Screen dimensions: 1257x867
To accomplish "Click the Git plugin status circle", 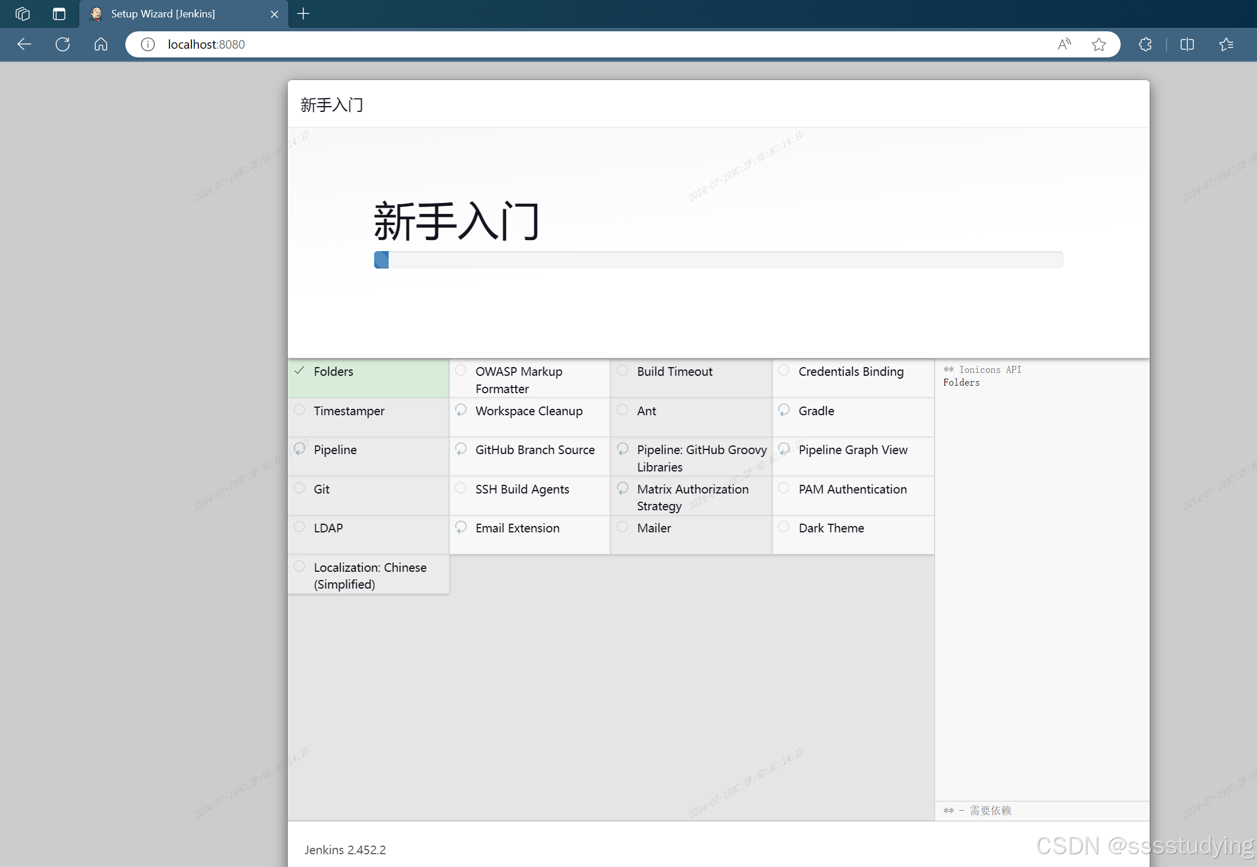I will coord(299,488).
